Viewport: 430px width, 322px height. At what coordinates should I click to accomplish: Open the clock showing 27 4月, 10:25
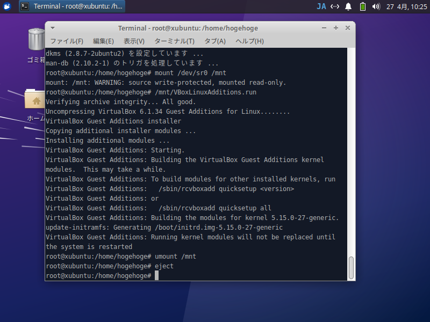(407, 6)
